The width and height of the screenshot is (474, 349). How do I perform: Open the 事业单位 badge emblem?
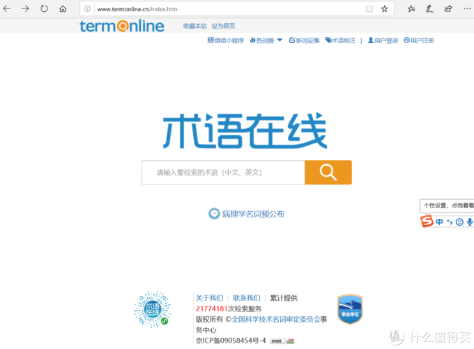coord(349,310)
